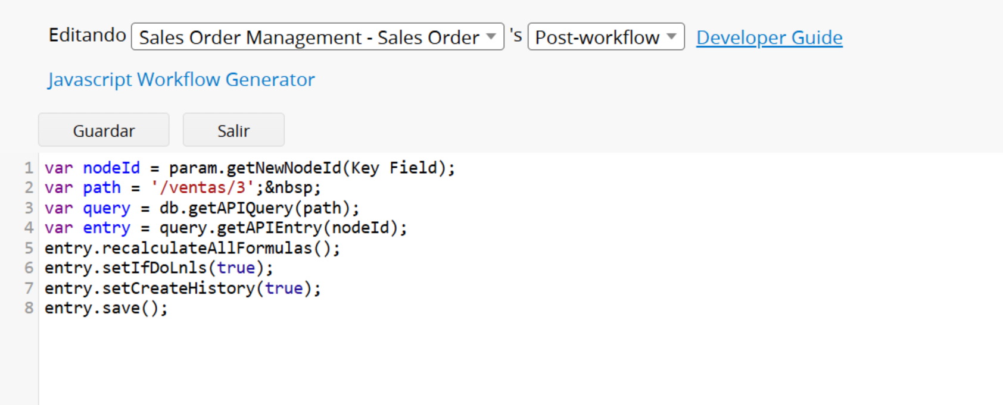Image resolution: width=1003 pixels, height=405 pixels.
Task: Place cursor on '/ventas/3' string
Action: click(x=203, y=188)
